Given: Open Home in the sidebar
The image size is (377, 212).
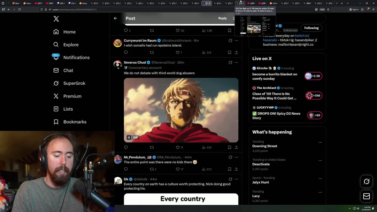Looking at the screenshot, I should click(x=65, y=32).
